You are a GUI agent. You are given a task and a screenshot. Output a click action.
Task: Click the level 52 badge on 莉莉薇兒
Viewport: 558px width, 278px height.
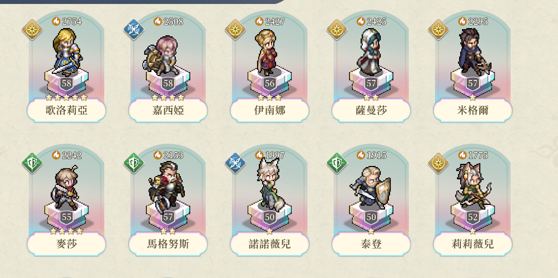tap(473, 217)
